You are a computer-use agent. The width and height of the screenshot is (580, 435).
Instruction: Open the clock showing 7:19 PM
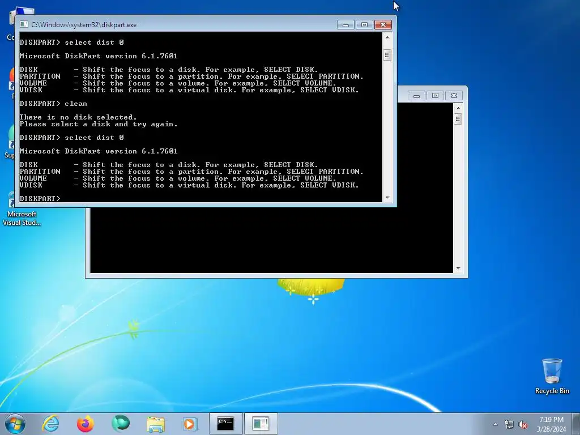(551, 424)
